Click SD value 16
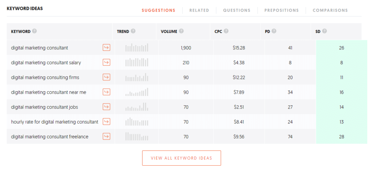 [341, 92]
